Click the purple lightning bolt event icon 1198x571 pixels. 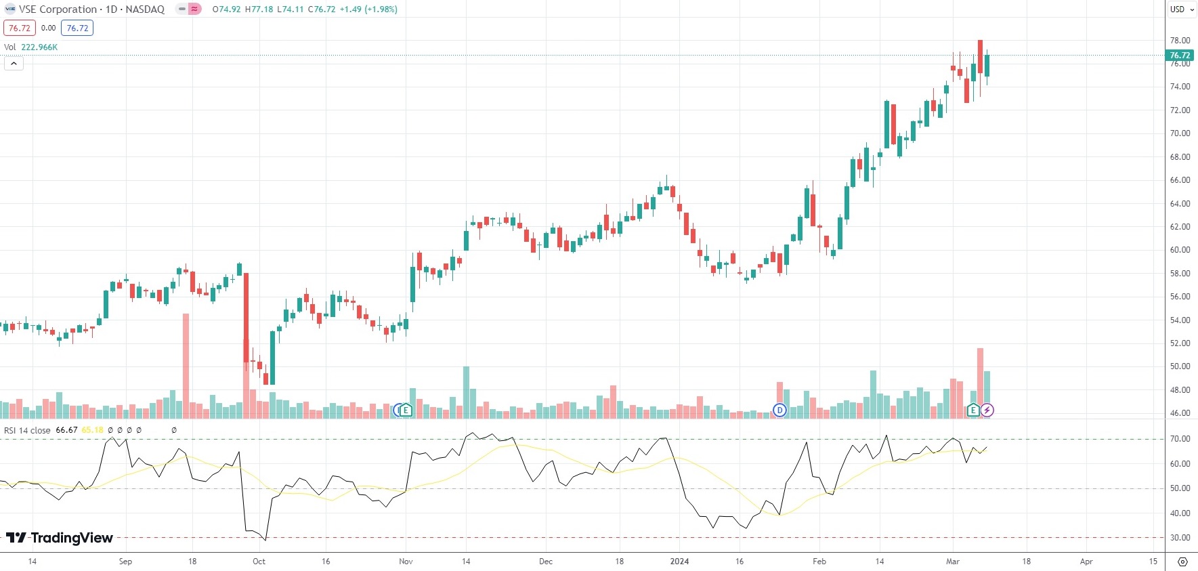(x=987, y=410)
